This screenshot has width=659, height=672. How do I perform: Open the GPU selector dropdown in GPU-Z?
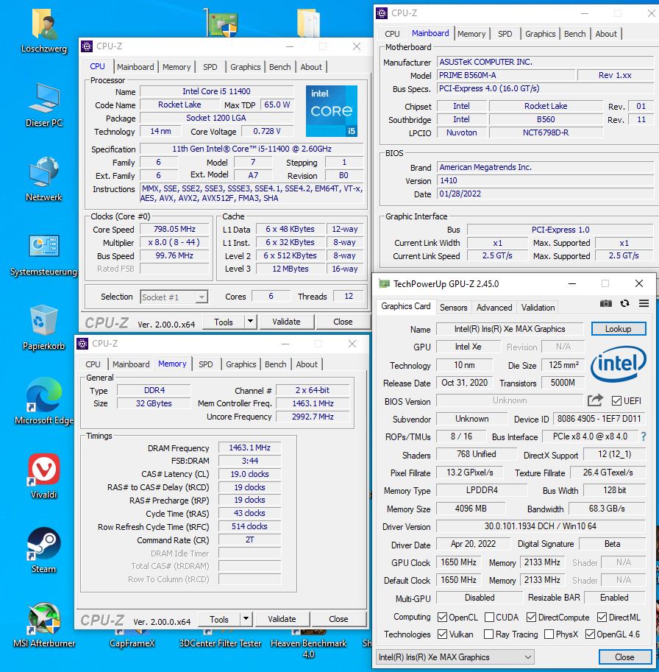455,657
